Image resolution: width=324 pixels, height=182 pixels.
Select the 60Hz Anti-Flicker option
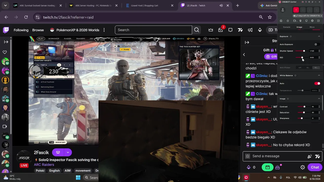click(316, 68)
